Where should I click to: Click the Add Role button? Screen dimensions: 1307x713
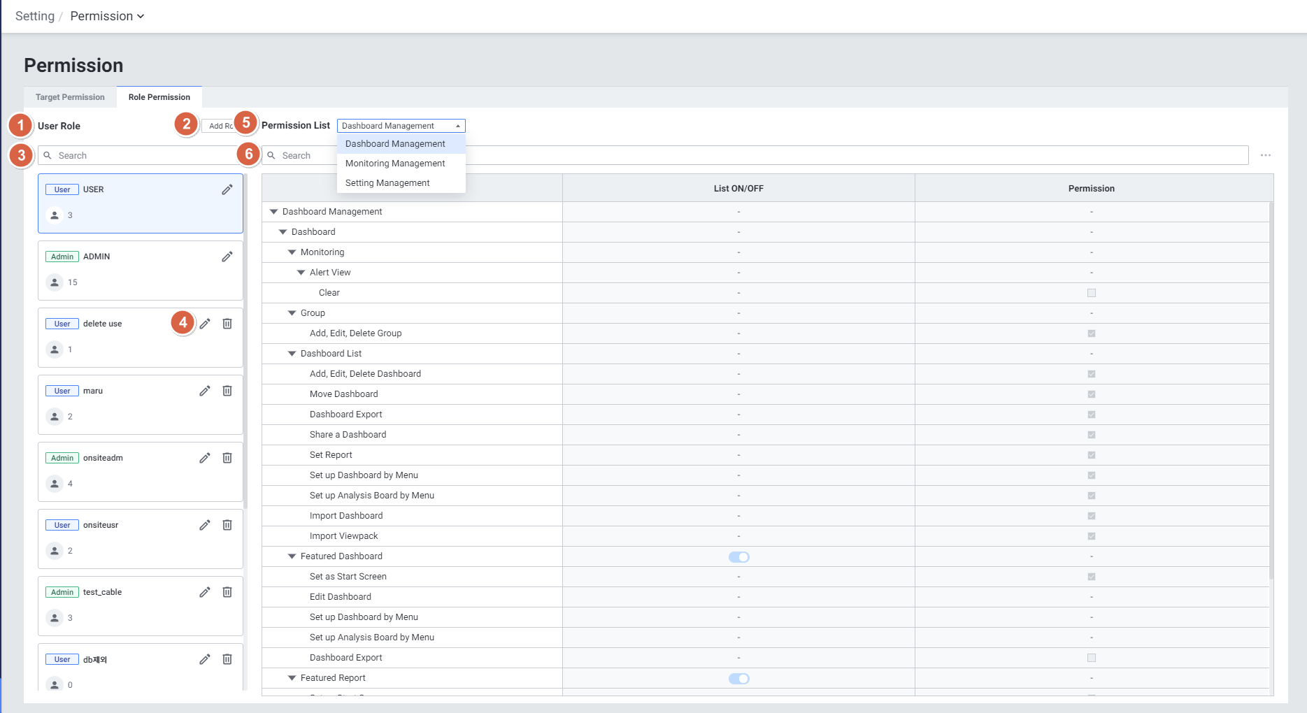(x=218, y=126)
